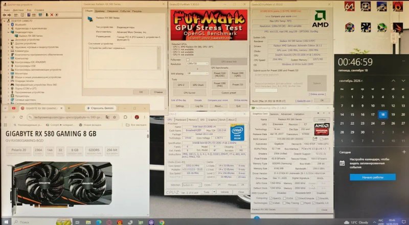Open Chrome three-dot menu
This screenshot has height=225, width=409.
pyautogui.click(x=145, y=117)
